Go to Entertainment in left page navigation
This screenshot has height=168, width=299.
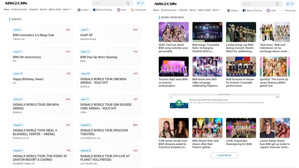tap(19, 9)
